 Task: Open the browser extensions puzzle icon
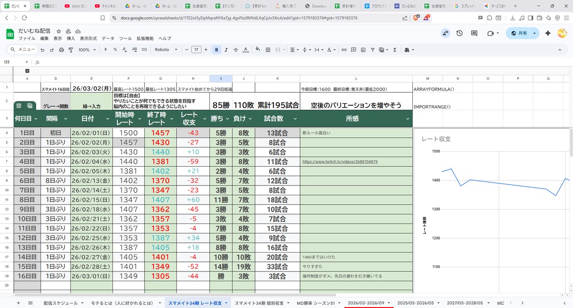pyautogui.click(x=489, y=18)
